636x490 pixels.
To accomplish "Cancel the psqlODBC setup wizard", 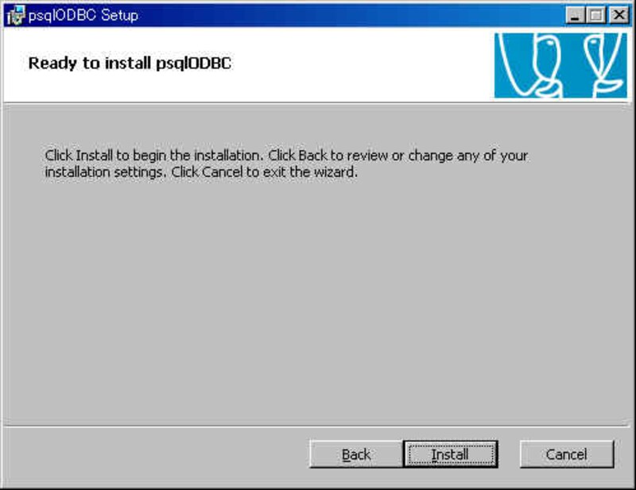I will [x=567, y=454].
